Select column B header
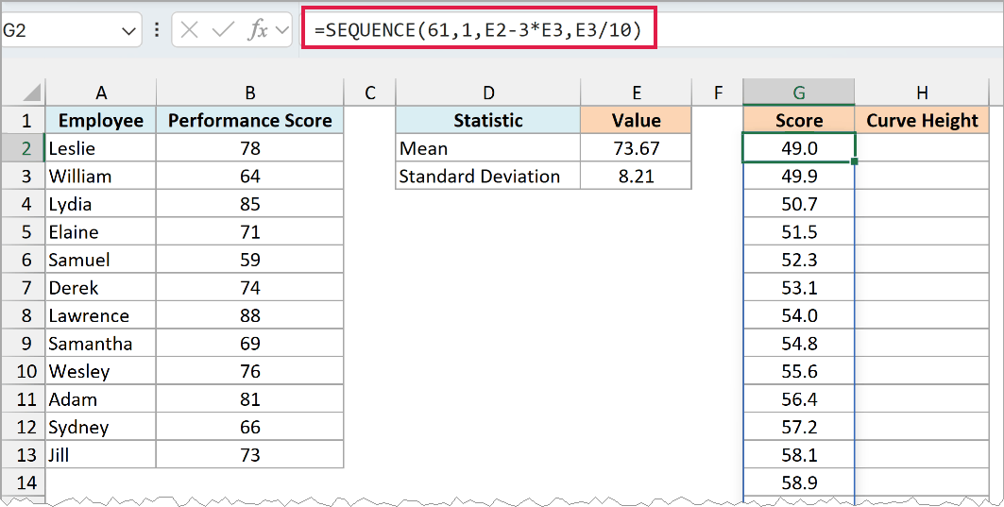 249,93
